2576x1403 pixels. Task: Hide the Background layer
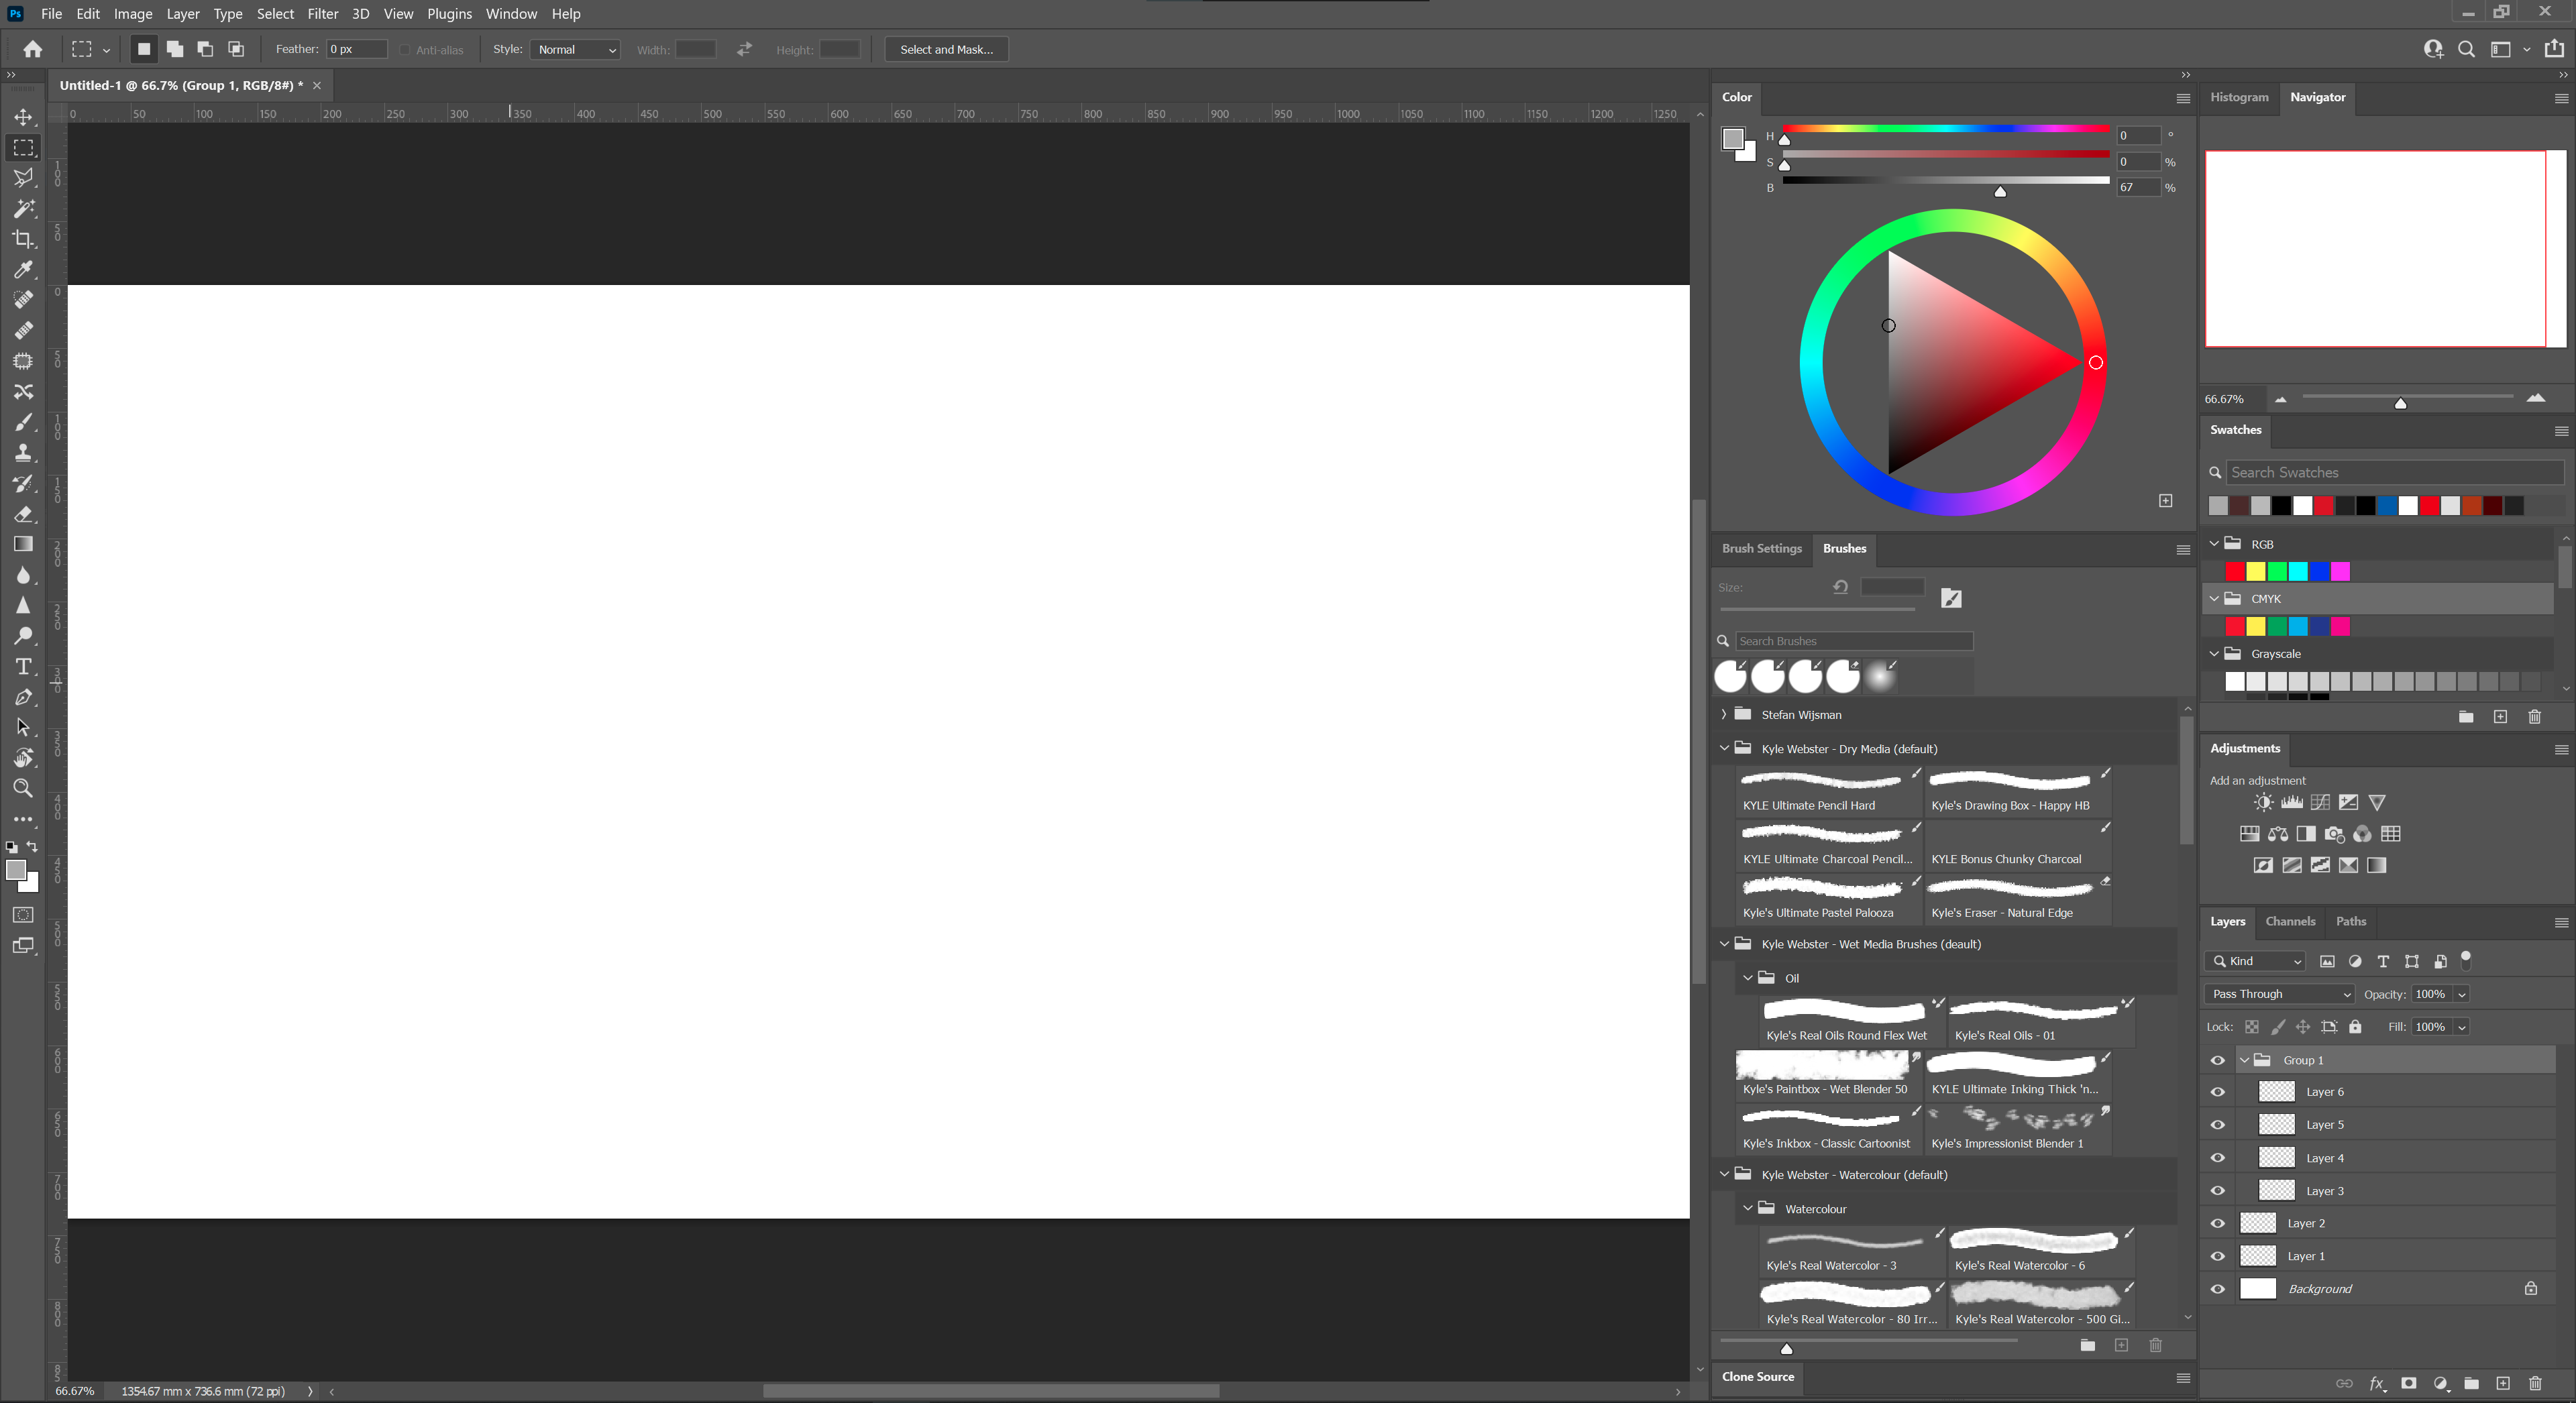[2218, 1290]
